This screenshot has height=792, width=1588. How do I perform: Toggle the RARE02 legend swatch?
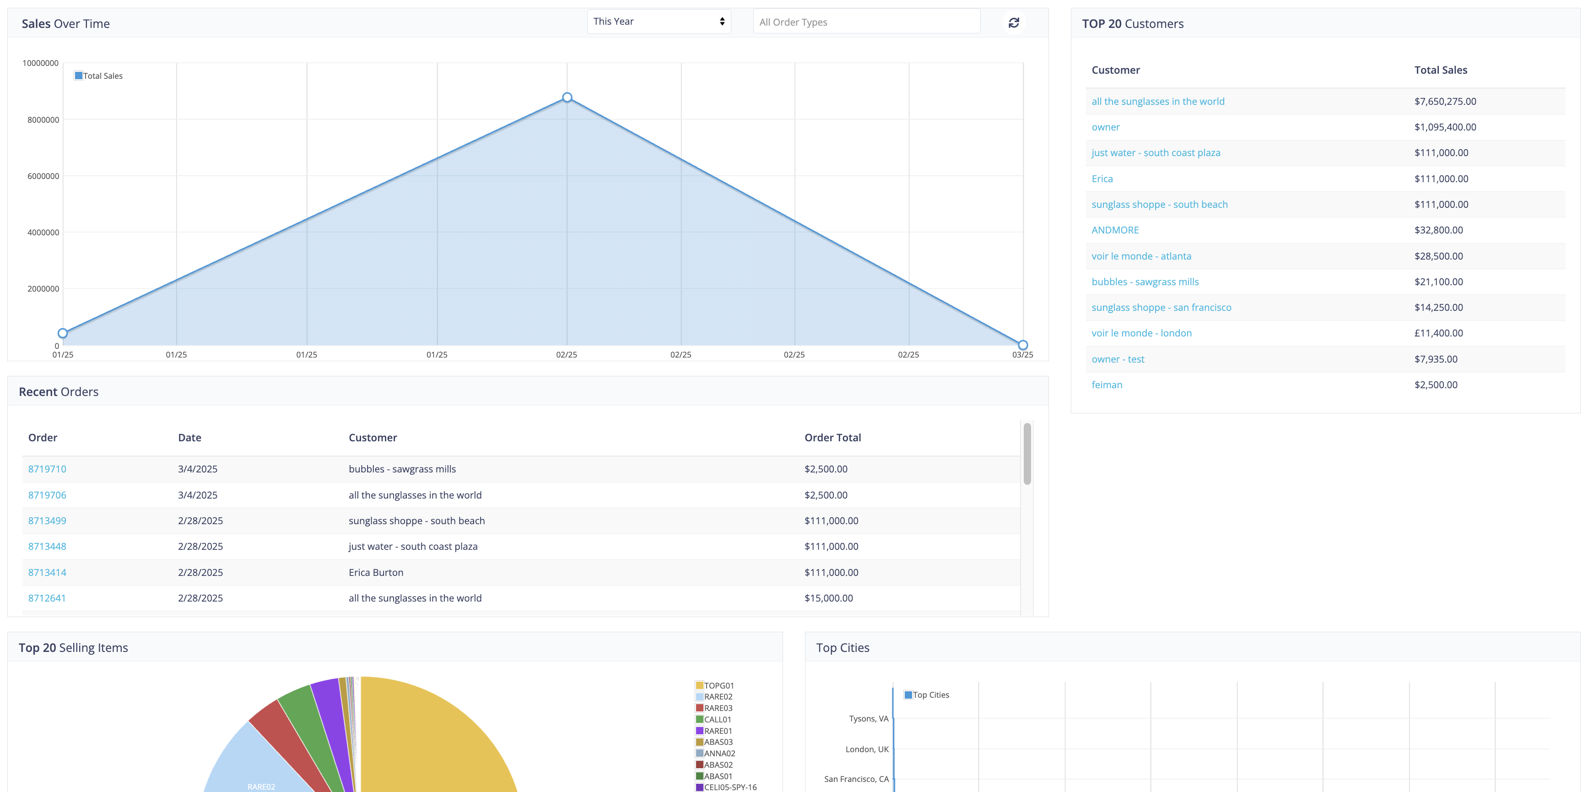tap(700, 696)
